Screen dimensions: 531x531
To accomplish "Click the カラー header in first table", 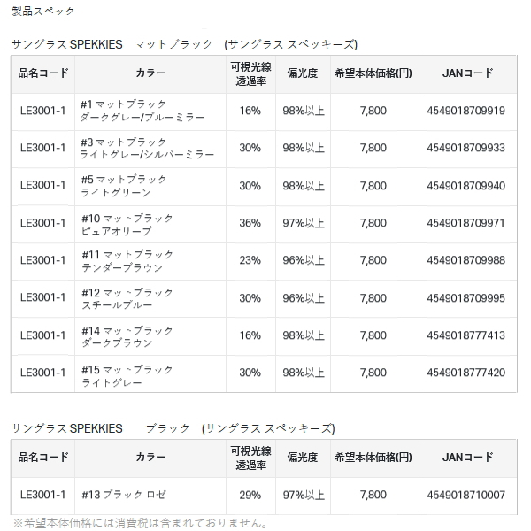I will tap(151, 73).
